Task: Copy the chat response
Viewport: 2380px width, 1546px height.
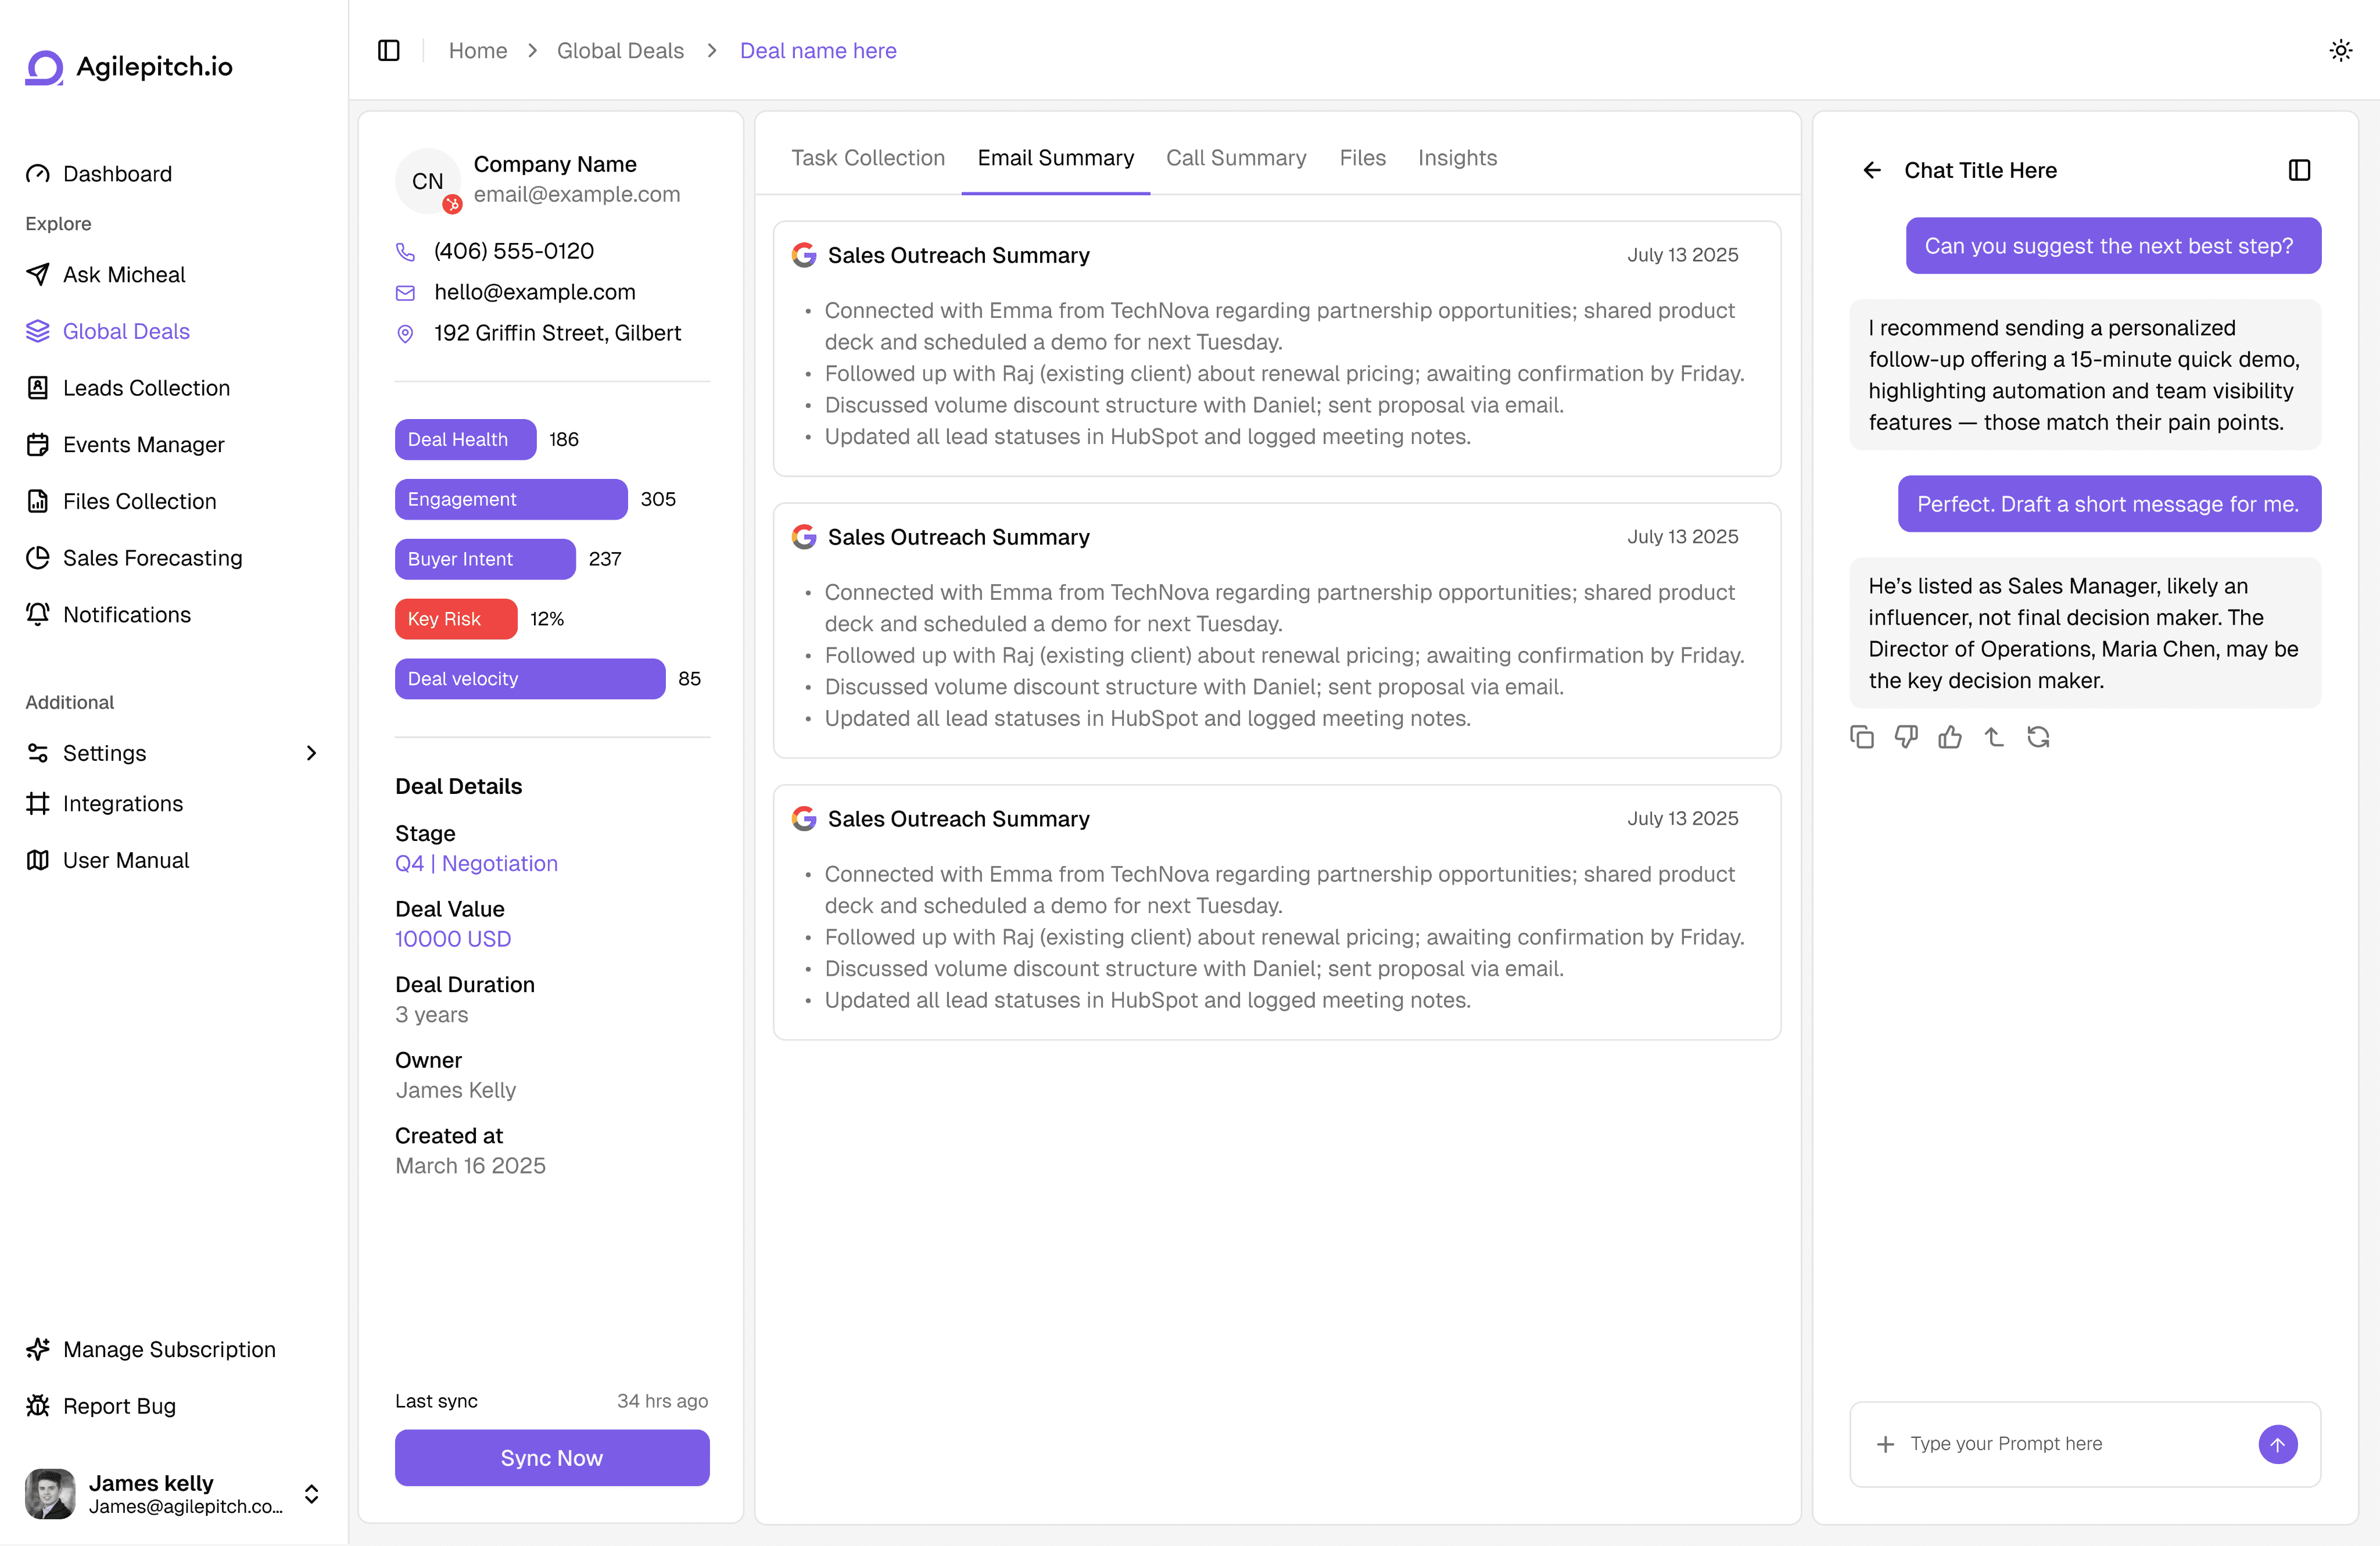Action: pos(1861,737)
